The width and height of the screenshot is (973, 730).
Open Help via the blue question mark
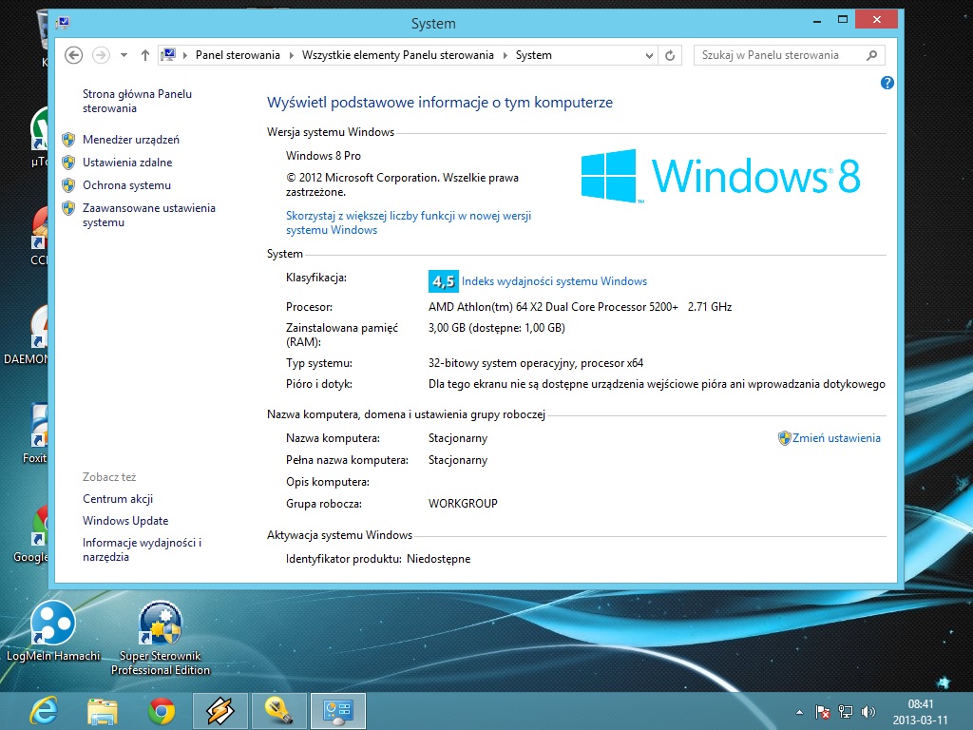[887, 83]
